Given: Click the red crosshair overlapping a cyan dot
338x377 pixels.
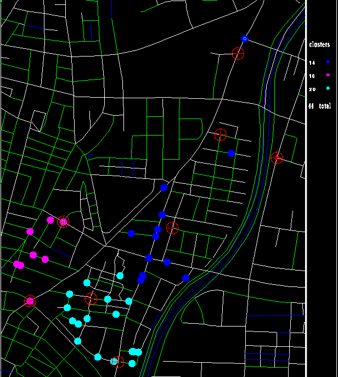Looking at the screenshot, I should pos(118,362).
